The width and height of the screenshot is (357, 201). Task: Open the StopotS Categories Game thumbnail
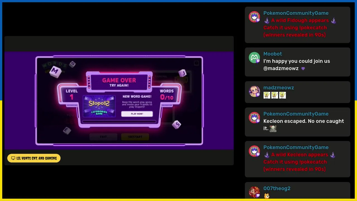[x=99, y=106]
